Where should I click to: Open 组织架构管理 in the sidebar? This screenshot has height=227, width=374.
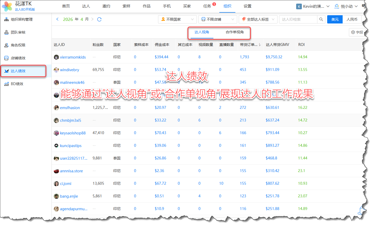click(22, 19)
